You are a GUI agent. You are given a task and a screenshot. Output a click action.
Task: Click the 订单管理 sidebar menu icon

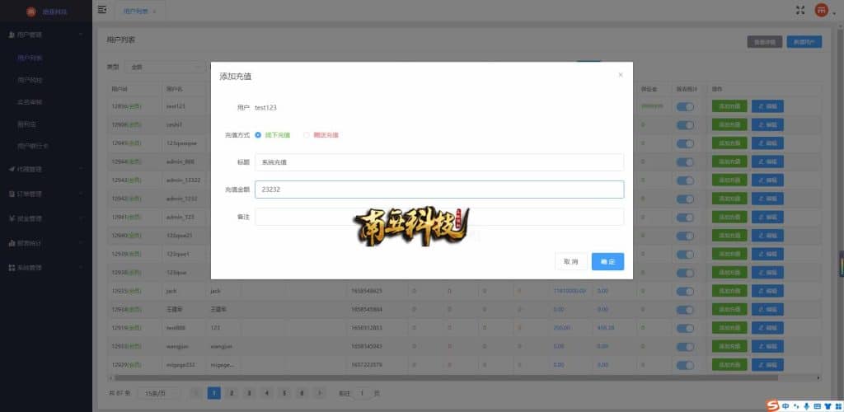(x=12, y=194)
